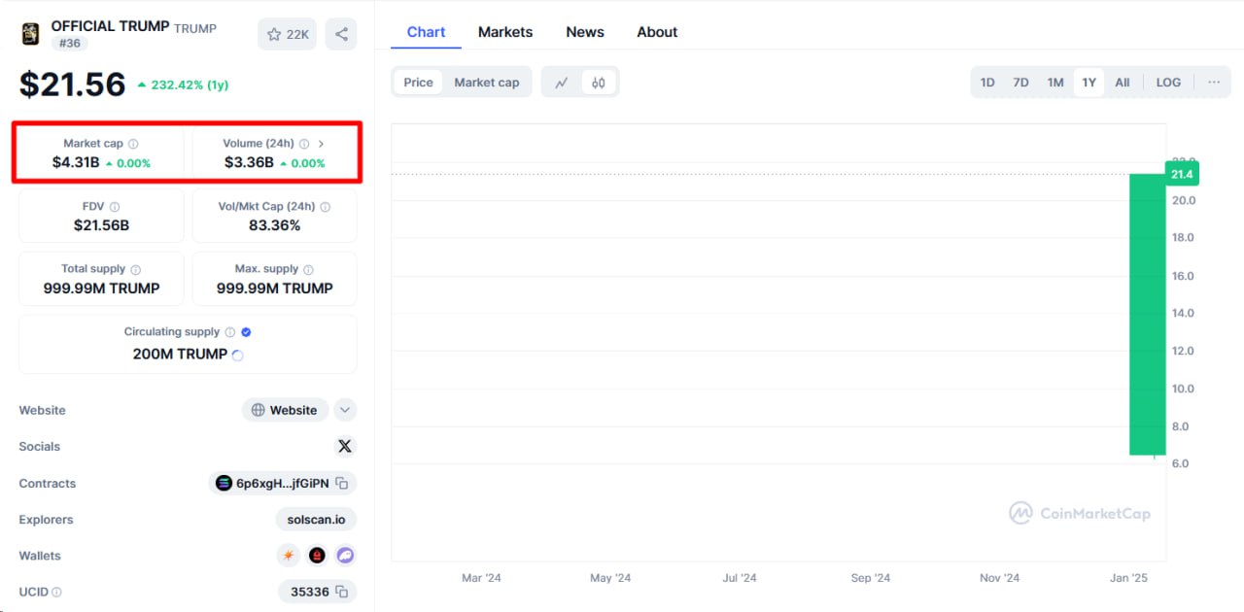Copy the contract address
1244x612 pixels.
tap(342, 483)
